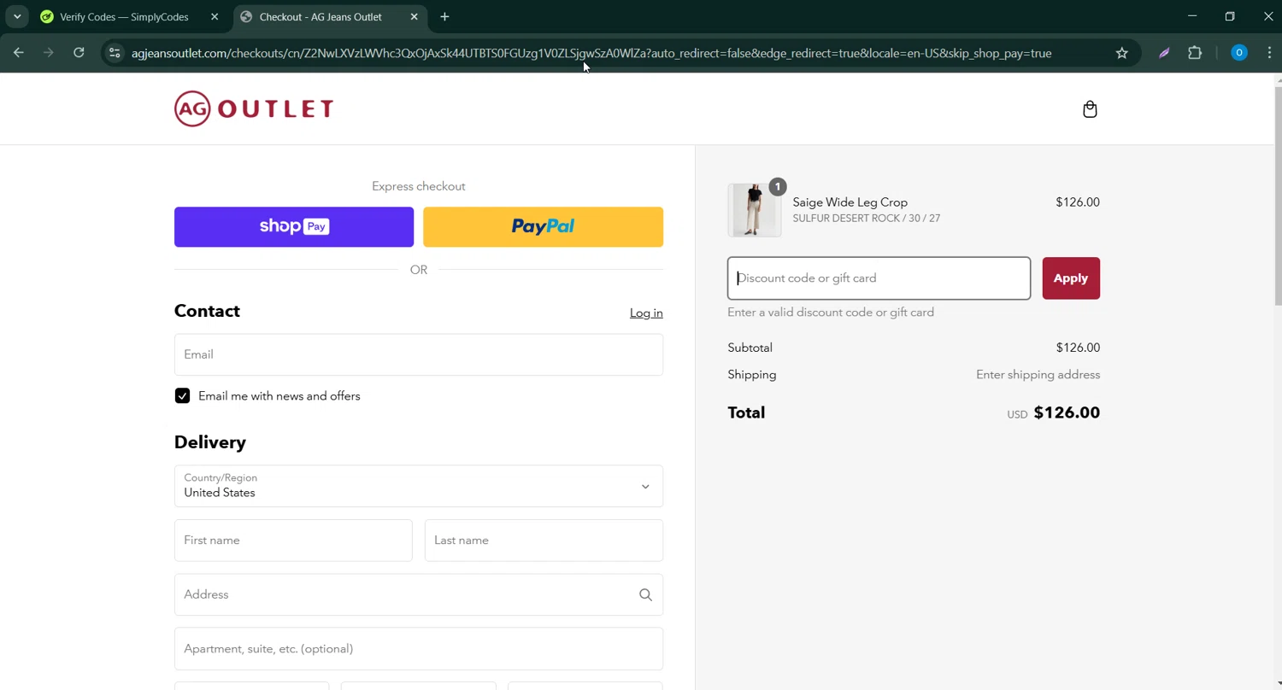
Task: Click the AG Outlet logo
Action: [254, 108]
